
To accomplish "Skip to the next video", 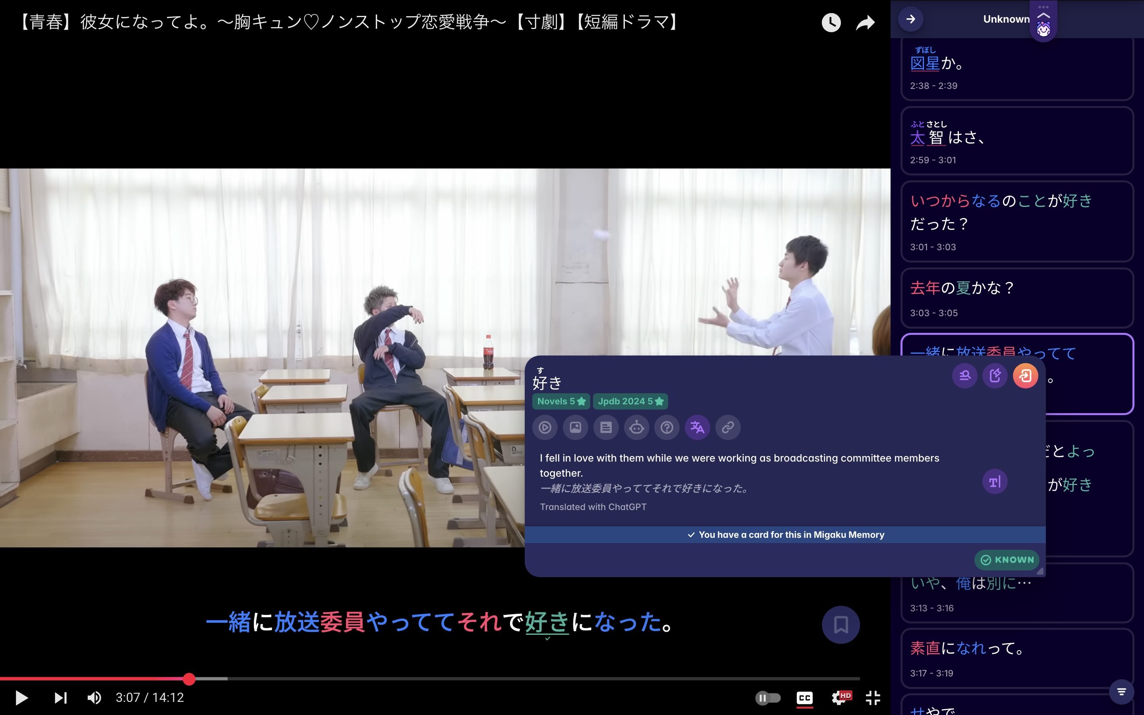I will point(60,698).
